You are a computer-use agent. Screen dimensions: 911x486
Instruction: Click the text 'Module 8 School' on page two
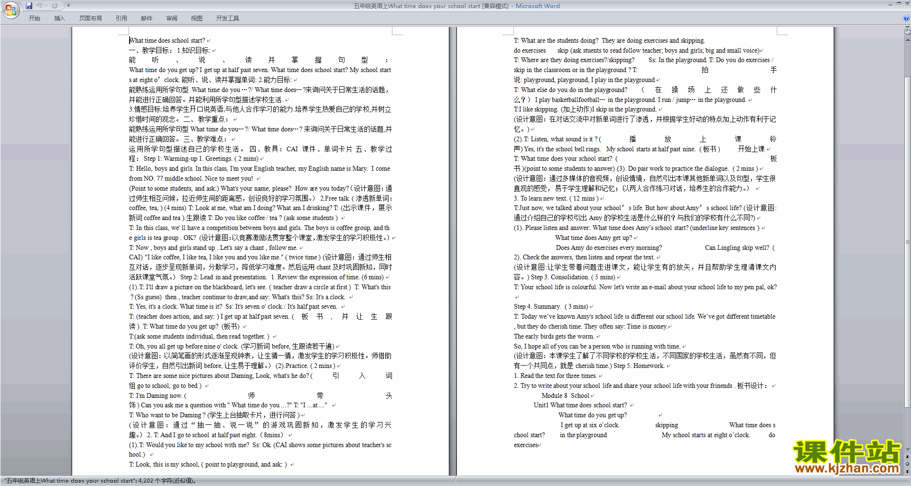pos(565,395)
